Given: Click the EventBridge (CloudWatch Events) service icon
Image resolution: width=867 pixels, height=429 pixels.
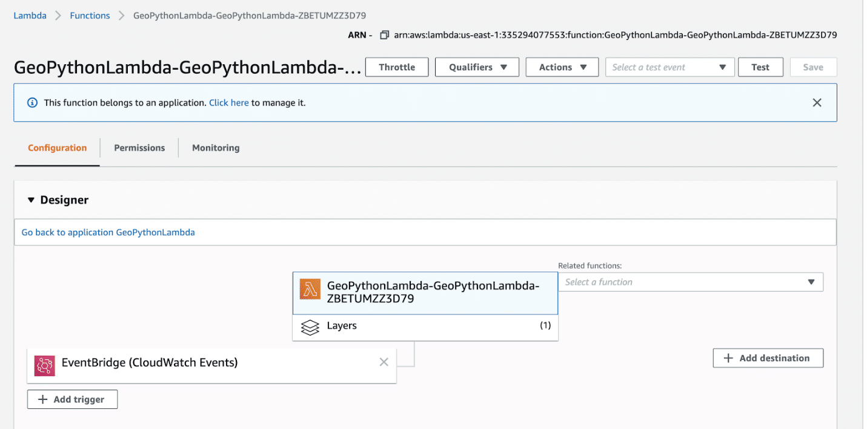Looking at the screenshot, I should click(x=44, y=362).
